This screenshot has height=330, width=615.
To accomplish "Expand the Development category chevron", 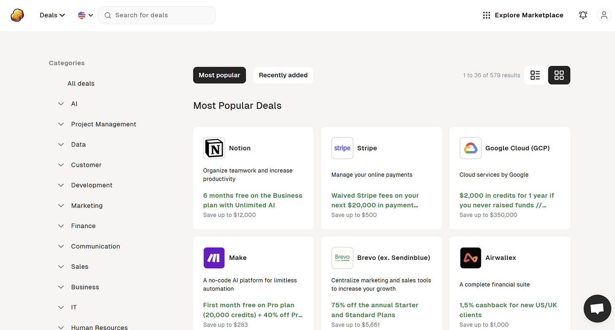I will pos(61,185).
